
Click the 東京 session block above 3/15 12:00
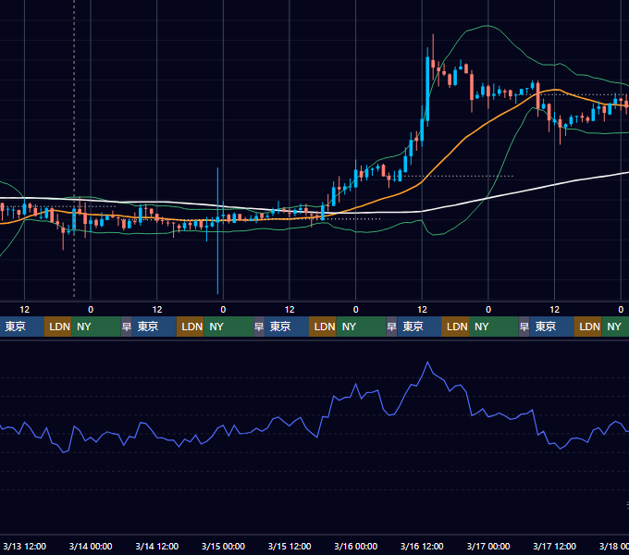click(287, 327)
